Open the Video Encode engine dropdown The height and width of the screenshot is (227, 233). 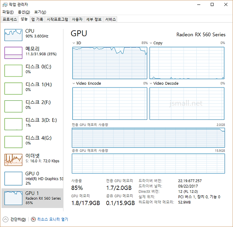click(74, 84)
